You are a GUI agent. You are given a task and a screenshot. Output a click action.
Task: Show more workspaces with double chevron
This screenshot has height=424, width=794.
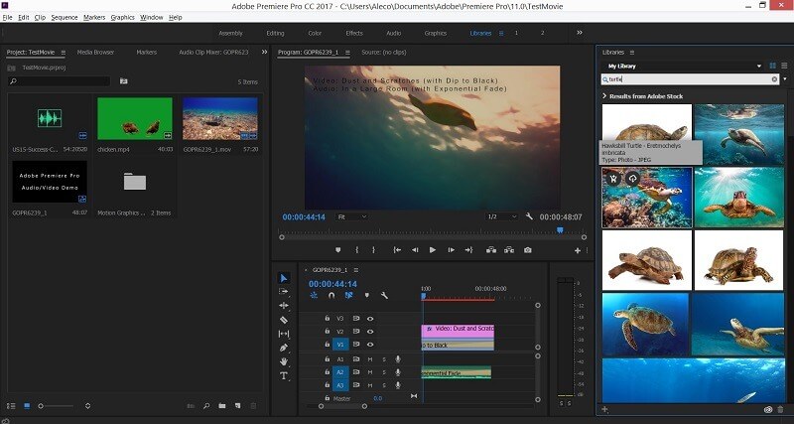coord(580,33)
